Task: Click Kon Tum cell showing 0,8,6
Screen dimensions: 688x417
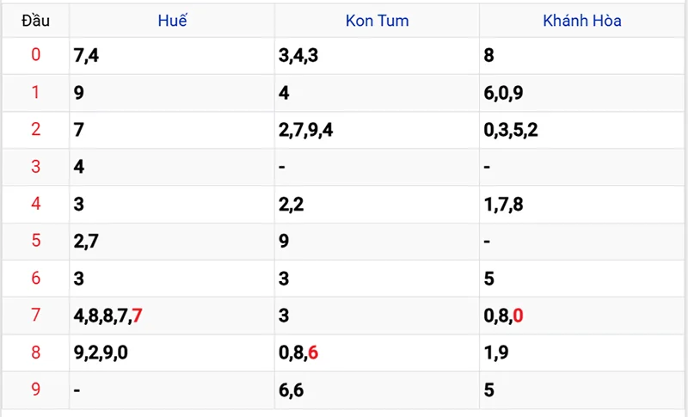Action: tap(377, 353)
